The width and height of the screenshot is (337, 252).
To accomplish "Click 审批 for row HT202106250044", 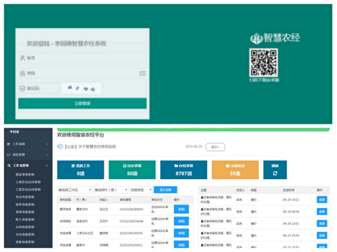I will point(182,221).
